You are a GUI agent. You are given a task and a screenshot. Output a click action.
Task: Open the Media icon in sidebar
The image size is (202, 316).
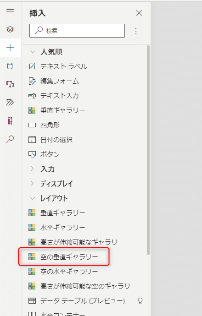tap(10, 84)
